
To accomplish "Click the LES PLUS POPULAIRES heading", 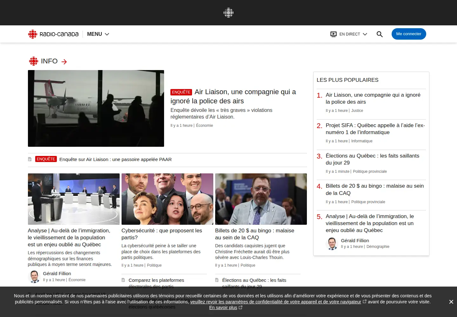I will [348, 80].
